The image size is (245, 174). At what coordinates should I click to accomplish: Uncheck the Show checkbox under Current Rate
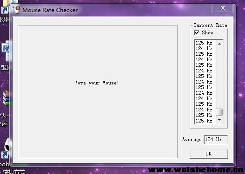tap(197, 32)
